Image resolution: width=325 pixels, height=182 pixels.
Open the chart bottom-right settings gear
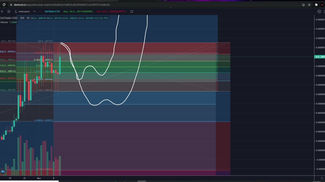pos(322,178)
